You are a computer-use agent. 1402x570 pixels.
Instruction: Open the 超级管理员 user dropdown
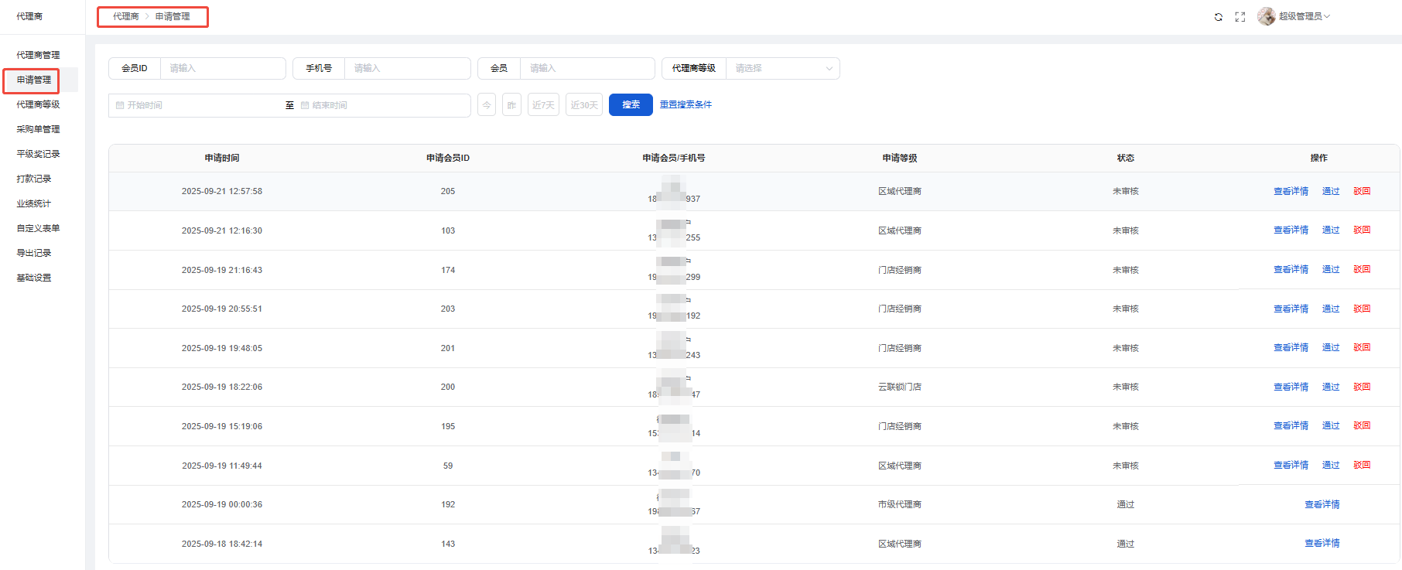pos(1304,16)
